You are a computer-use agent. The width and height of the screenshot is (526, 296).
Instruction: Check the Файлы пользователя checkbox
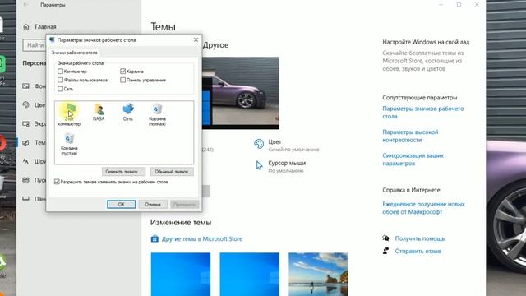[60, 80]
